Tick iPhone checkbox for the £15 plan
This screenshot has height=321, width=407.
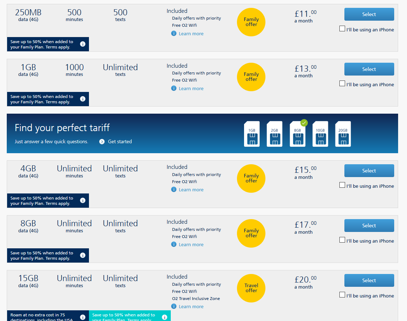(x=342, y=185)
